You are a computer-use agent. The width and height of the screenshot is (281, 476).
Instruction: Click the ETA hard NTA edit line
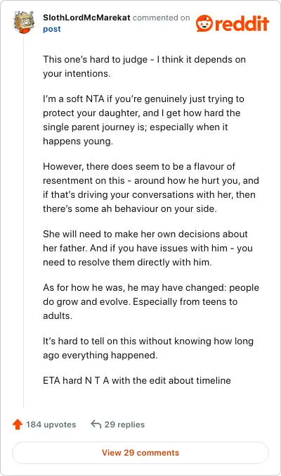click(x=137, y=380)
